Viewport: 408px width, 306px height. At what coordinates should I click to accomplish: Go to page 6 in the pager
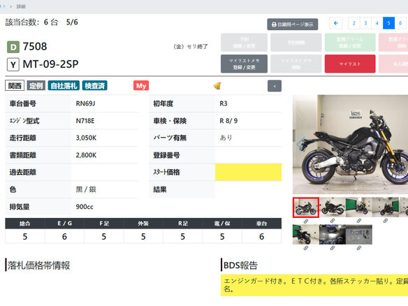pos(400,23)
